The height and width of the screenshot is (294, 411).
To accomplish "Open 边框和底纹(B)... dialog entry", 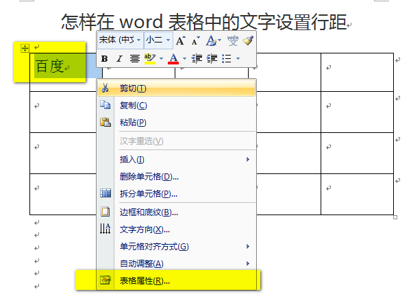I will click(176, 212).
